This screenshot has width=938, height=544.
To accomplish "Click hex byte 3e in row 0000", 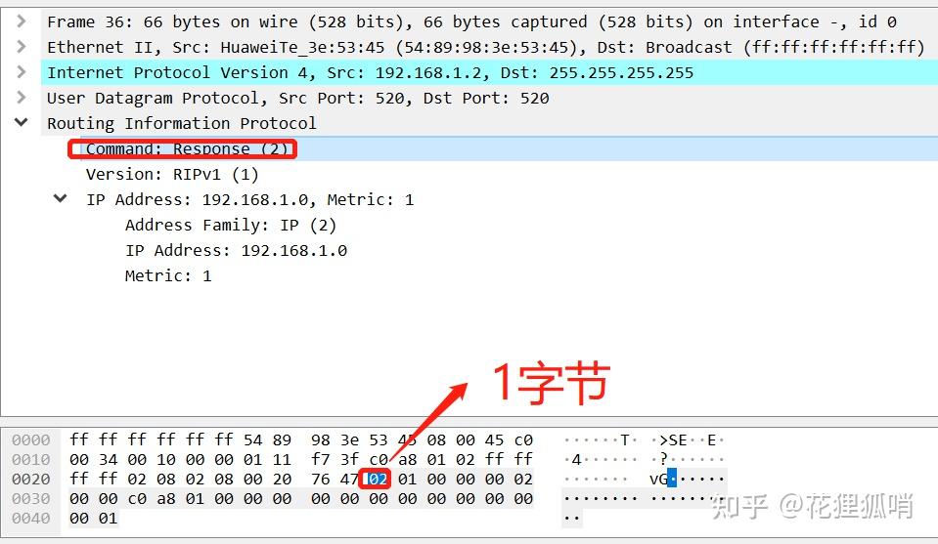I will [349, 440].
